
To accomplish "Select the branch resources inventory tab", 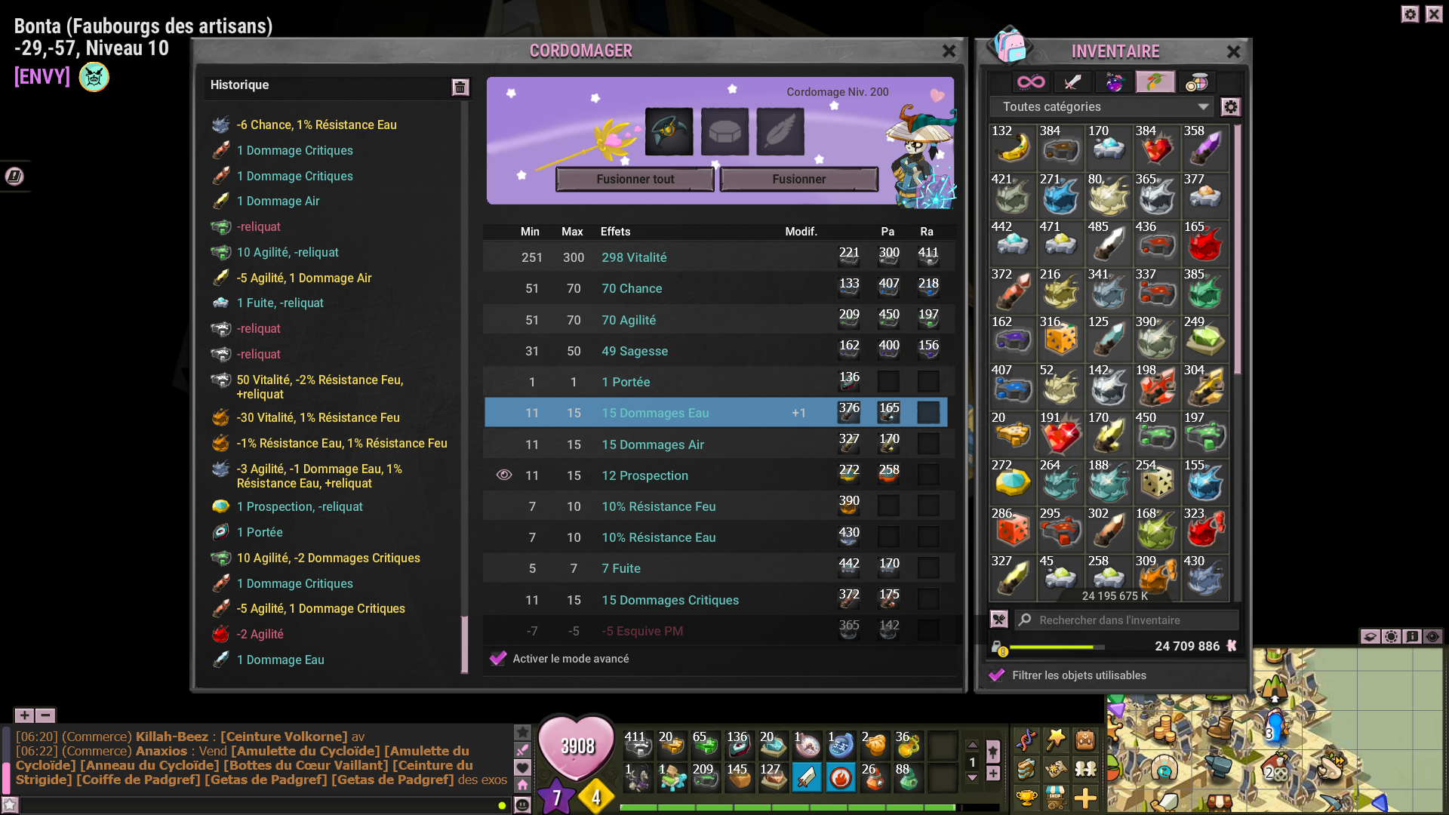I will (1155, 81).
